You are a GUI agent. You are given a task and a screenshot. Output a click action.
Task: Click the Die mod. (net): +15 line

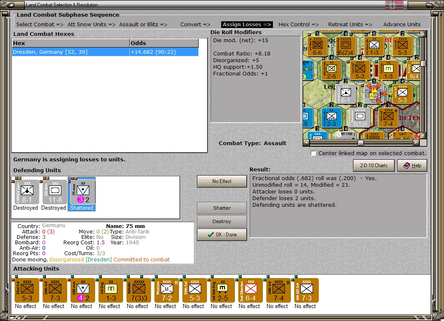(240, 40)
